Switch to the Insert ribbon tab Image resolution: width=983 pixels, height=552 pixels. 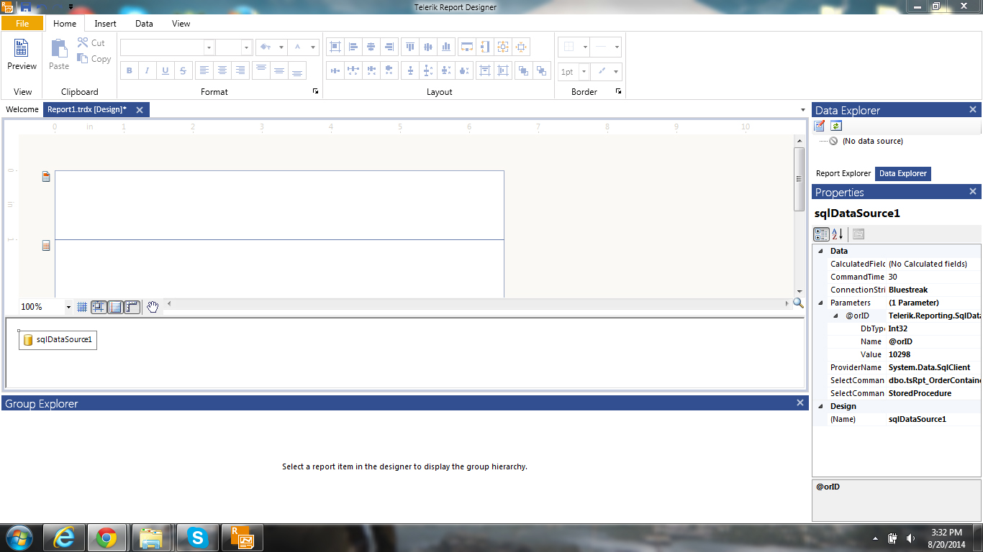click(x=105, y=24)
